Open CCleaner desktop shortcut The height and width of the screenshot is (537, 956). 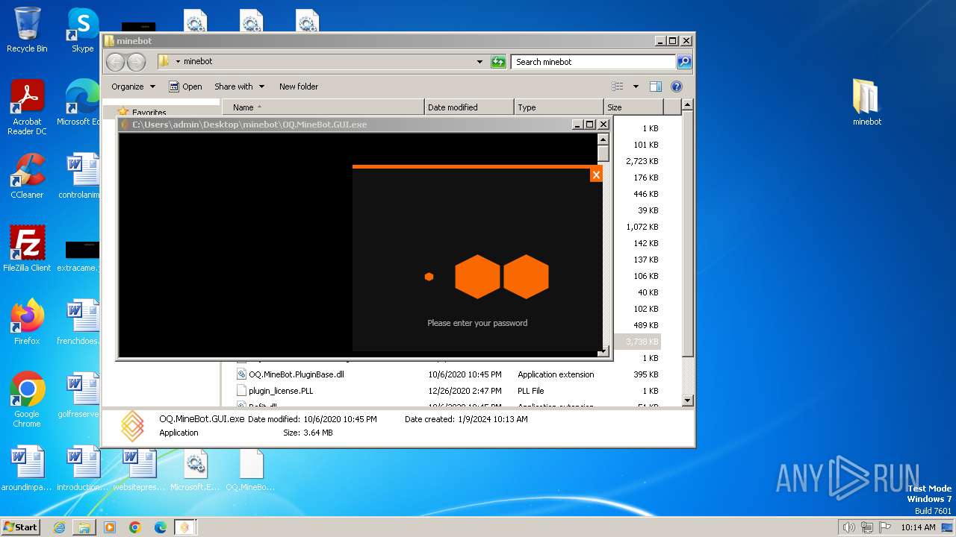pos(27,176)
